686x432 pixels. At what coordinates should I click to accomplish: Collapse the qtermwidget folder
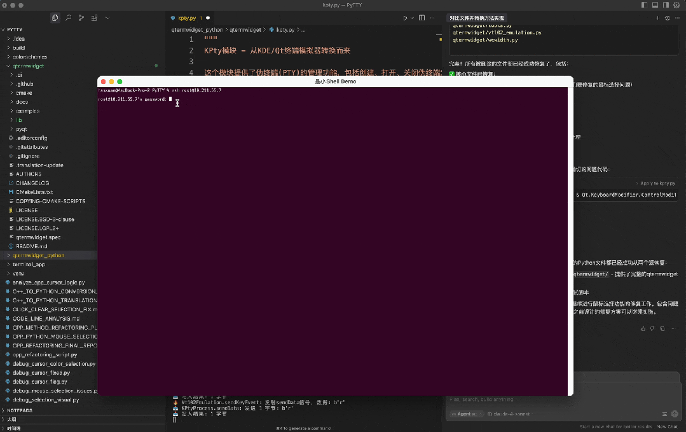(28, 66)
